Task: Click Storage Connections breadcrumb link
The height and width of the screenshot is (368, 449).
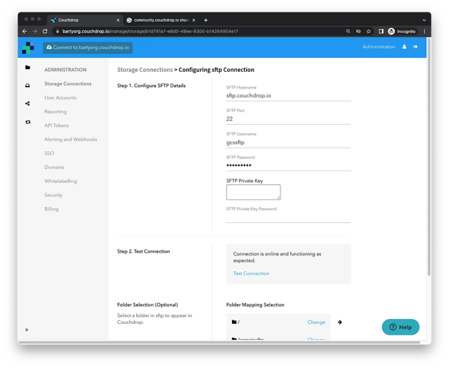Action: [145, 70]
